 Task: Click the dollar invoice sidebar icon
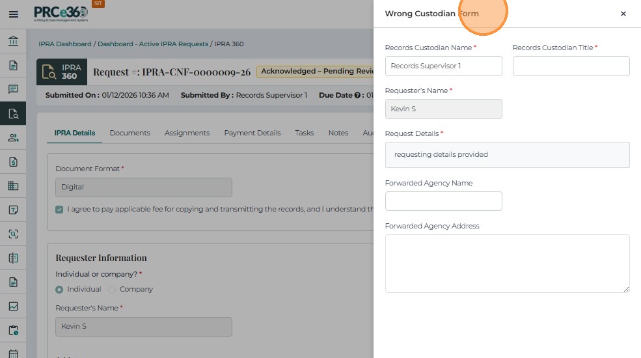pyautogui.click(x=13, y=161)
